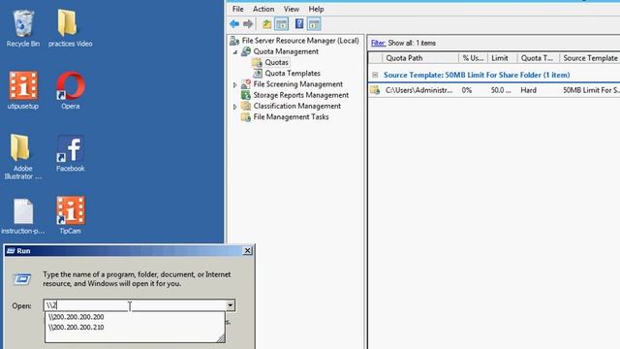620x349 pixels.
Task: Collapse the Quota Management tree node
Action: pyautogui.click(x=235, y=51)
